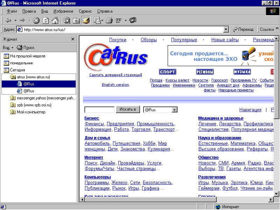Open the Mail button dropdown arrow
Image resolution: width=280 pixels, height=210 pixels.
102,21
